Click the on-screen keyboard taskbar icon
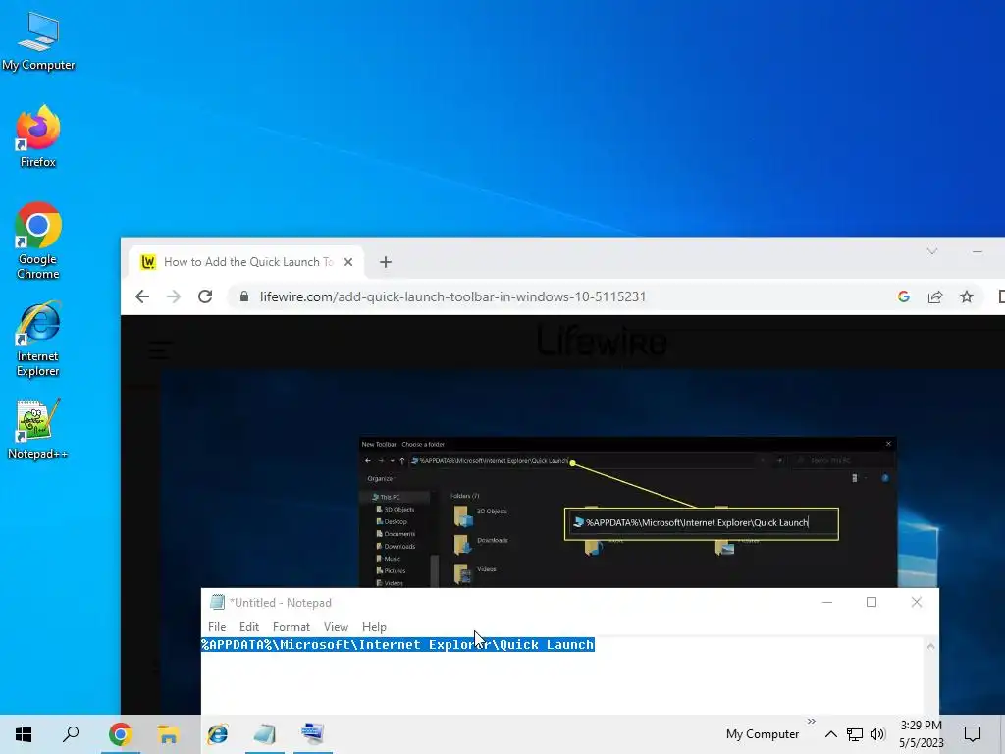This screenshot has height=754, width=1005. [x=313, y=734]
